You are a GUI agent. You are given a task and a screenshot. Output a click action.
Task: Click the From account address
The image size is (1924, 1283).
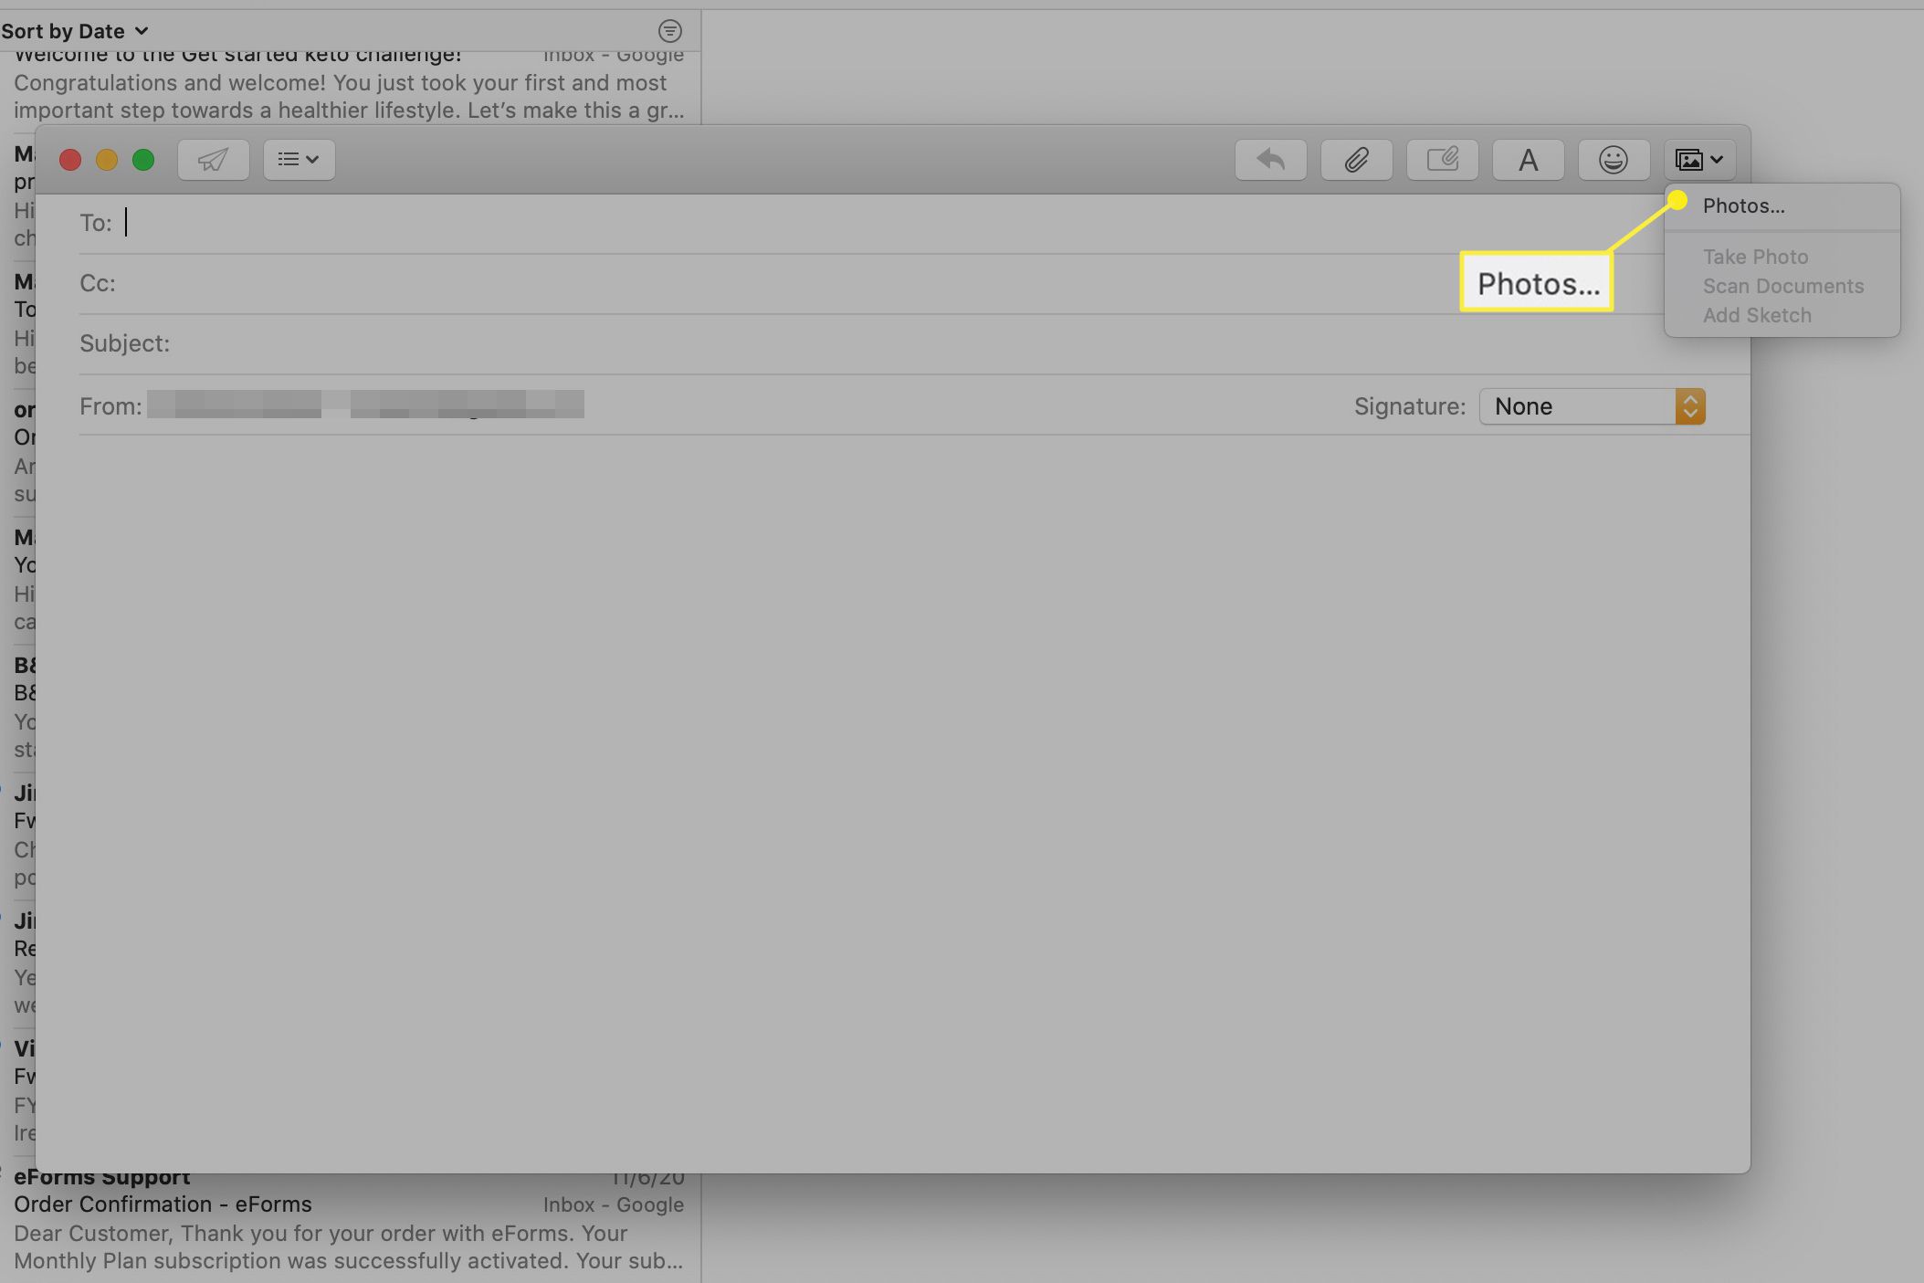pos(365,405)
